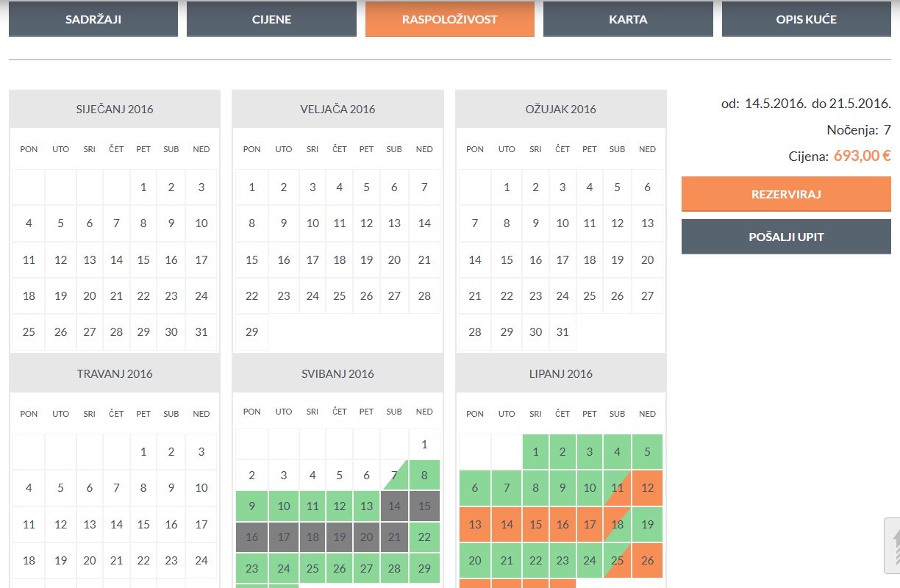Open the Karta tab
This screenshot has width=900, height=588.
628,19
